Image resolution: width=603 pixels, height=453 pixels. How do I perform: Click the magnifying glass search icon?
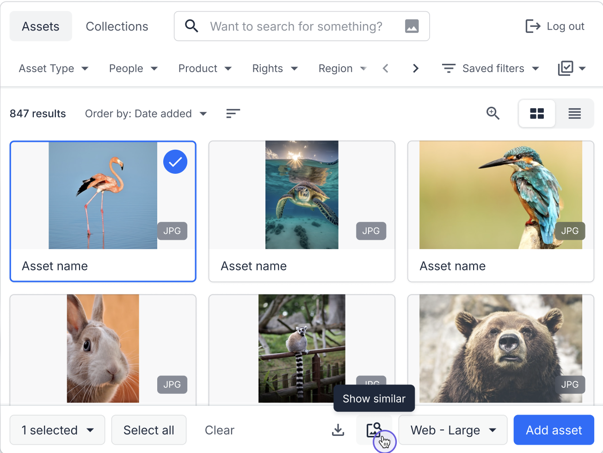191,26
